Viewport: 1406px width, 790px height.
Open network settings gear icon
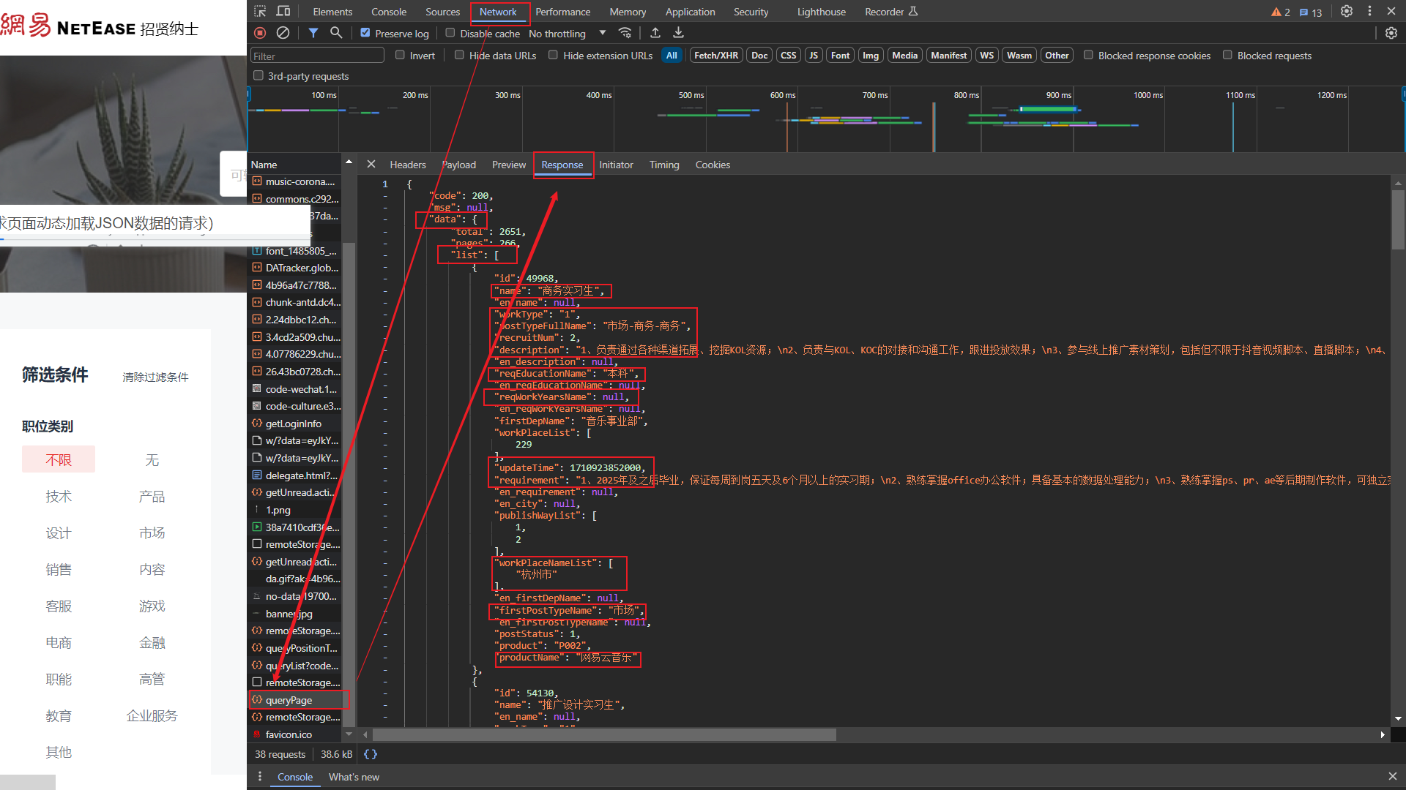click(x=1391, y=33)
